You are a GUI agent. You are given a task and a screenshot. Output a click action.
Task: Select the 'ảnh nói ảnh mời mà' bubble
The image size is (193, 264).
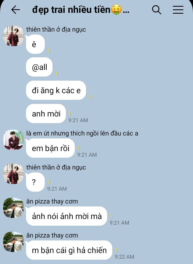(x=66, y=216)
